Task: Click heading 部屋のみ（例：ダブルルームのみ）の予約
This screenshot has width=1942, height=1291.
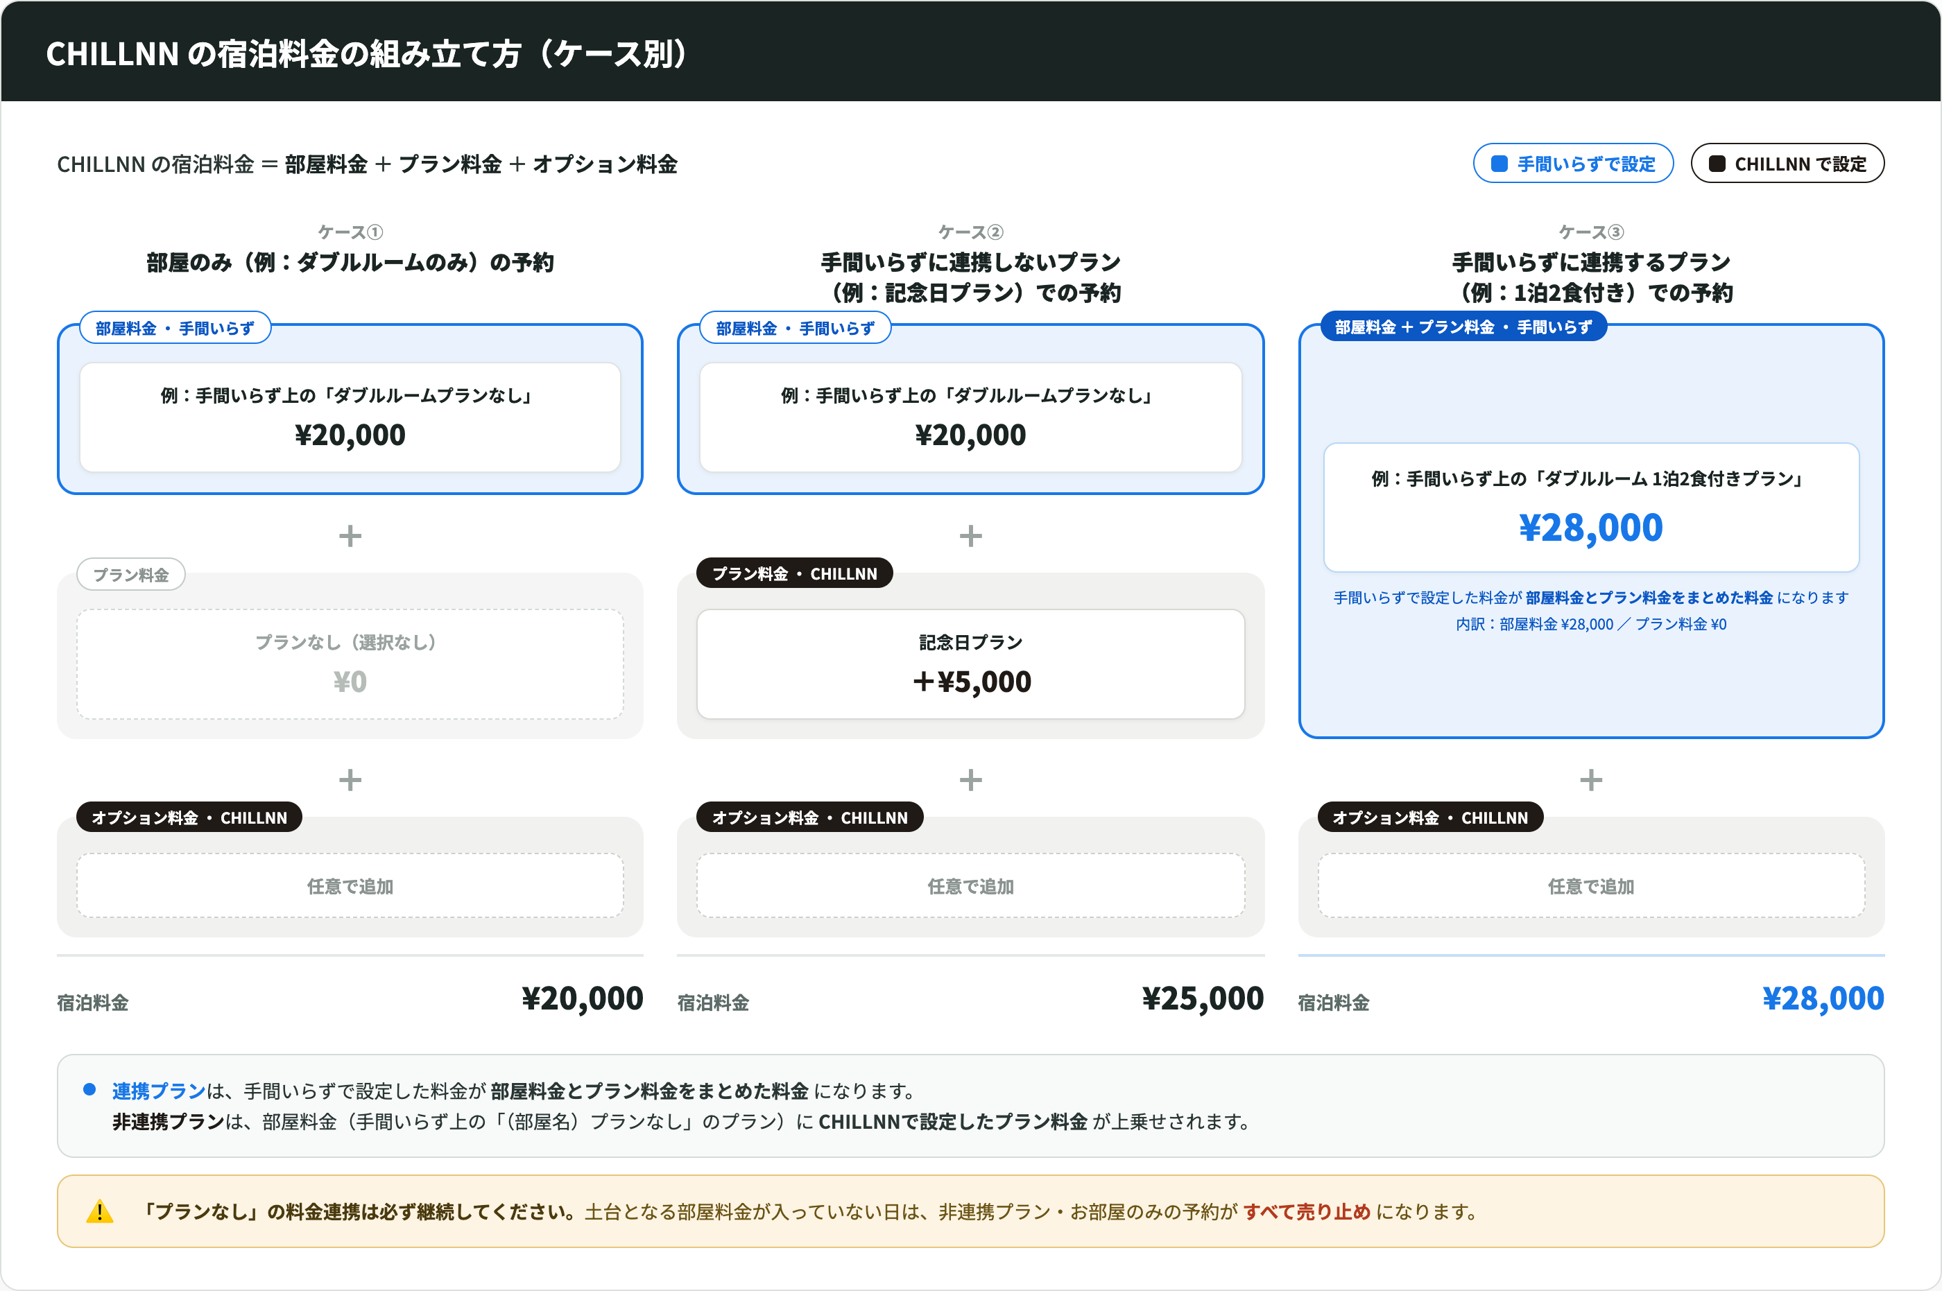Action: point(350,263)
